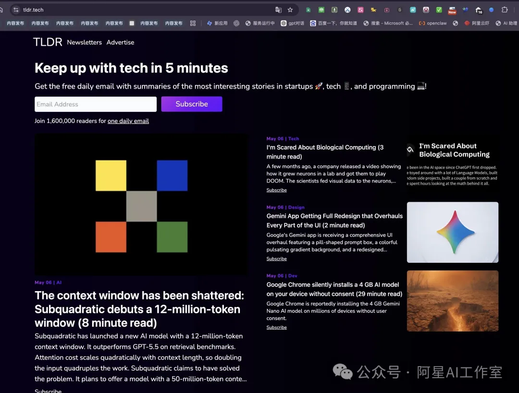The height and width of the screenshot is (393, 519).
Task: Click the white square bookmark icon
Action: (x=132, y=23)
